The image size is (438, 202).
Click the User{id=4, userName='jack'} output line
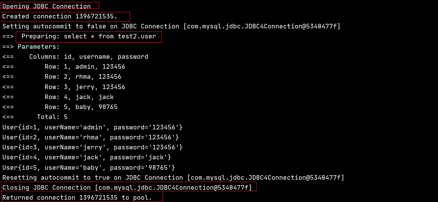click(x=87, y=157)
